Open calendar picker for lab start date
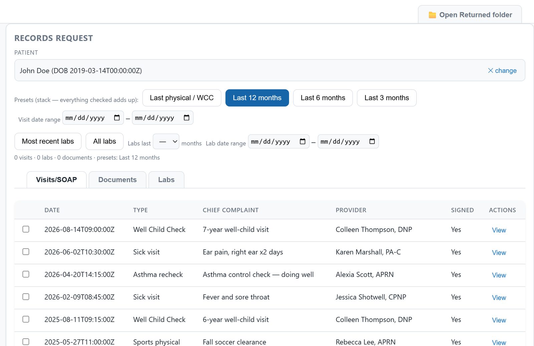This screenshot has height=346, width=534. (x=302, y=141)
